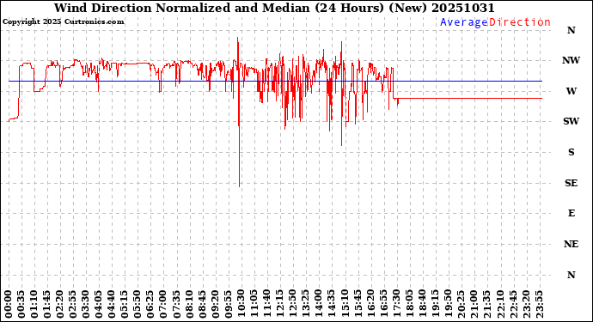
Task: Click the 19:50 time label
Action: (448, 304)
